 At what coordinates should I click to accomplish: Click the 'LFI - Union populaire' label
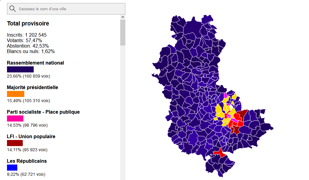point(31,137)
